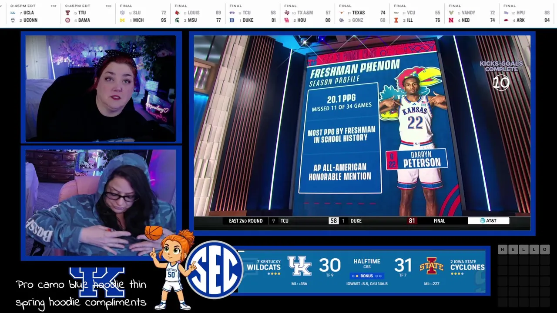Click Duke score '81' in broadcast bar
This screenshot has width=557, height=313.
click(x=412, y=221)
